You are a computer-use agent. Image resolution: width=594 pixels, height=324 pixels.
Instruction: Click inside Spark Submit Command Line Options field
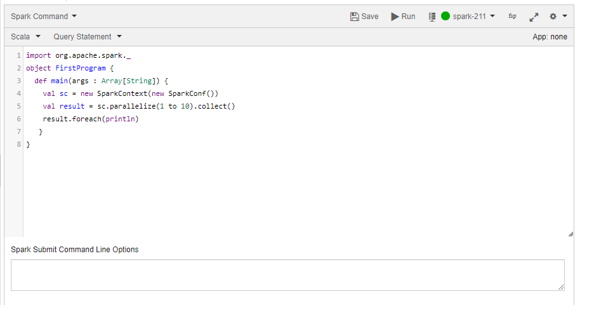tap(287, 275)
